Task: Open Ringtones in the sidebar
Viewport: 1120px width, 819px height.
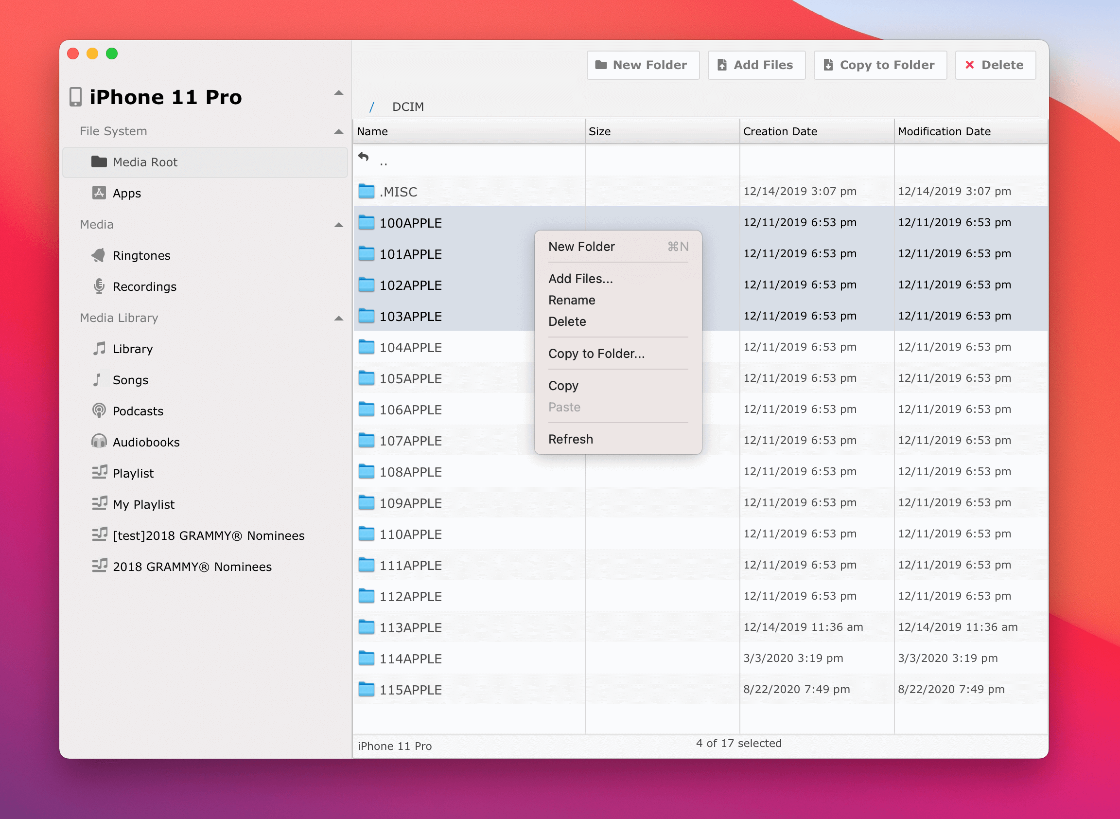Action: [x=205, y=255]
